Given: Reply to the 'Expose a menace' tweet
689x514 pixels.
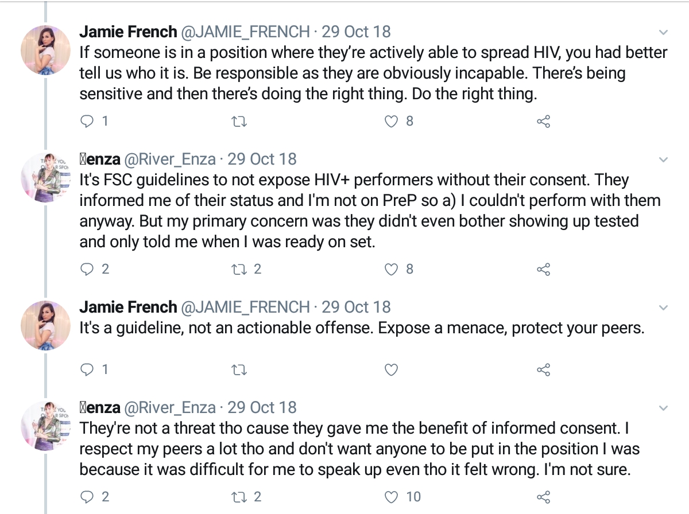Looking at the screenshot, I should click(87, 370).
